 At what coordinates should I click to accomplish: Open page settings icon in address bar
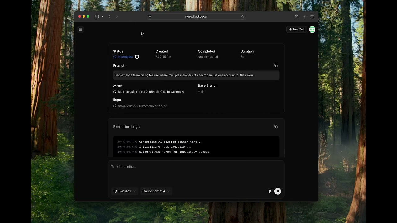tap(150, 16)
